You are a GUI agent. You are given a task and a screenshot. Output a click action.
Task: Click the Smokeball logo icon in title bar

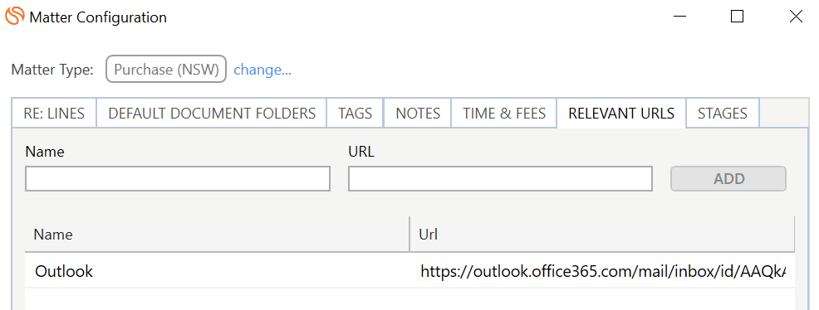[15, 16]
